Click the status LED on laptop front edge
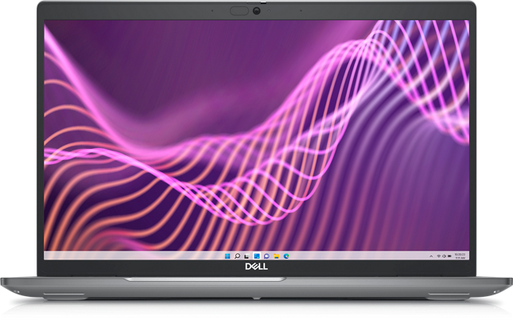The height and width of the screenshot is (320, 513). [257, 299]
